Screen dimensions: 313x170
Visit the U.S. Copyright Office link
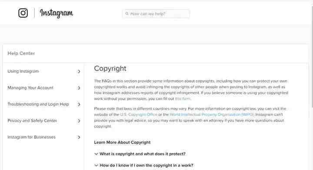(139, 114)
